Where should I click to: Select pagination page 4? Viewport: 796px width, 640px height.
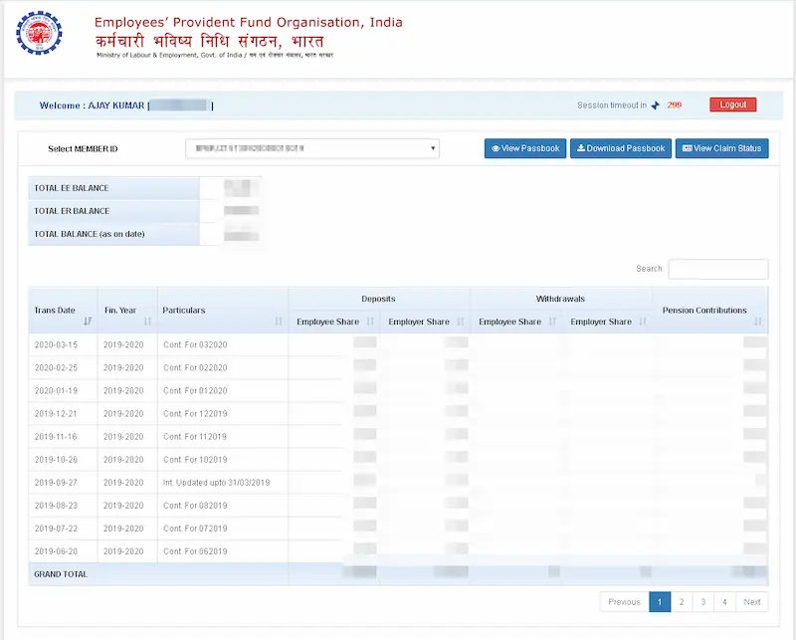(724, 602)
